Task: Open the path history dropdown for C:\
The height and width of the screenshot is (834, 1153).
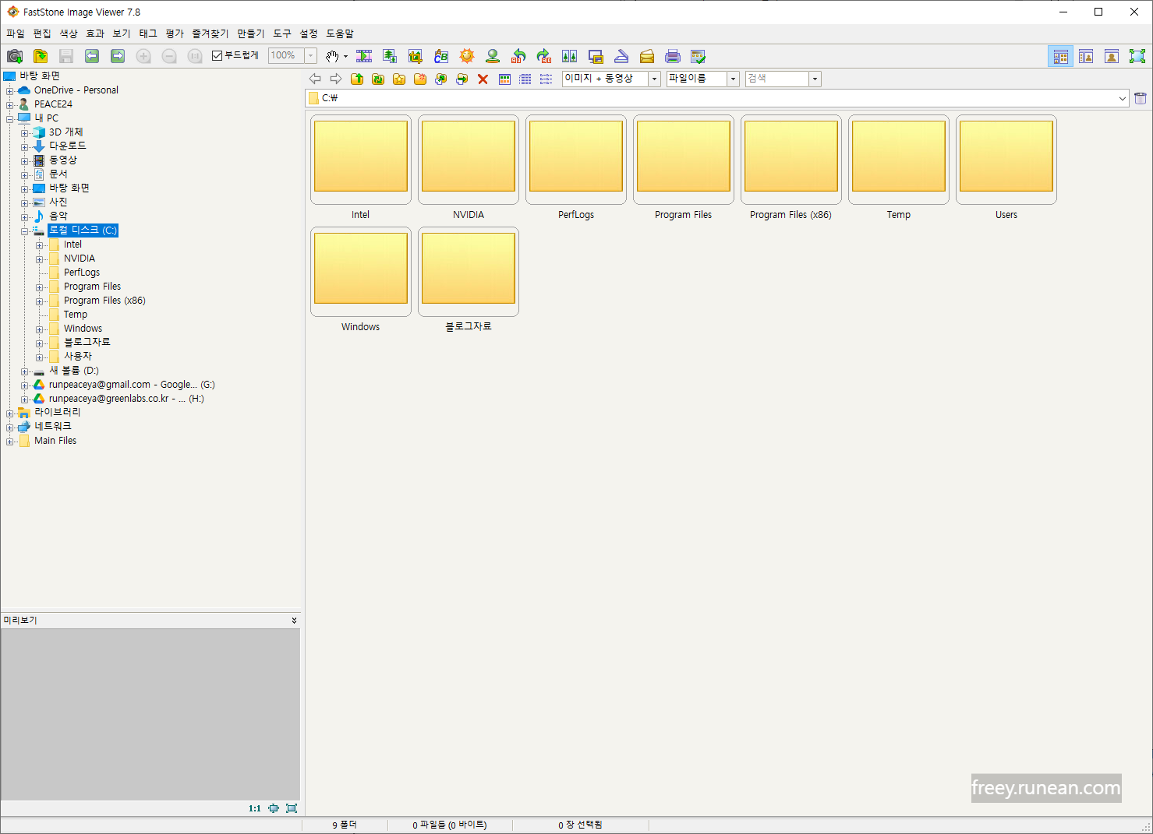Action: 1123,98
